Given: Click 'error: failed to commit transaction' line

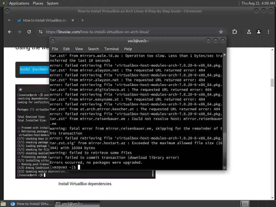Looking at the screenshot, I should click(x=114, y=157).
